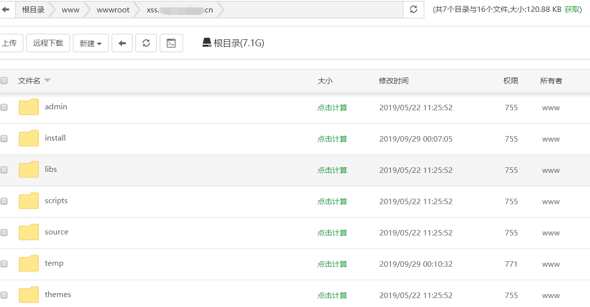
Task: Click the refresh icon beside the path bar
Action: pos(413,9)
